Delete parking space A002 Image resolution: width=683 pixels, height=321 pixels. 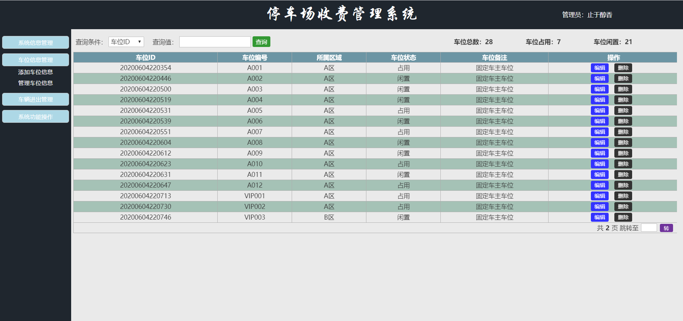(x=623, y=78)
